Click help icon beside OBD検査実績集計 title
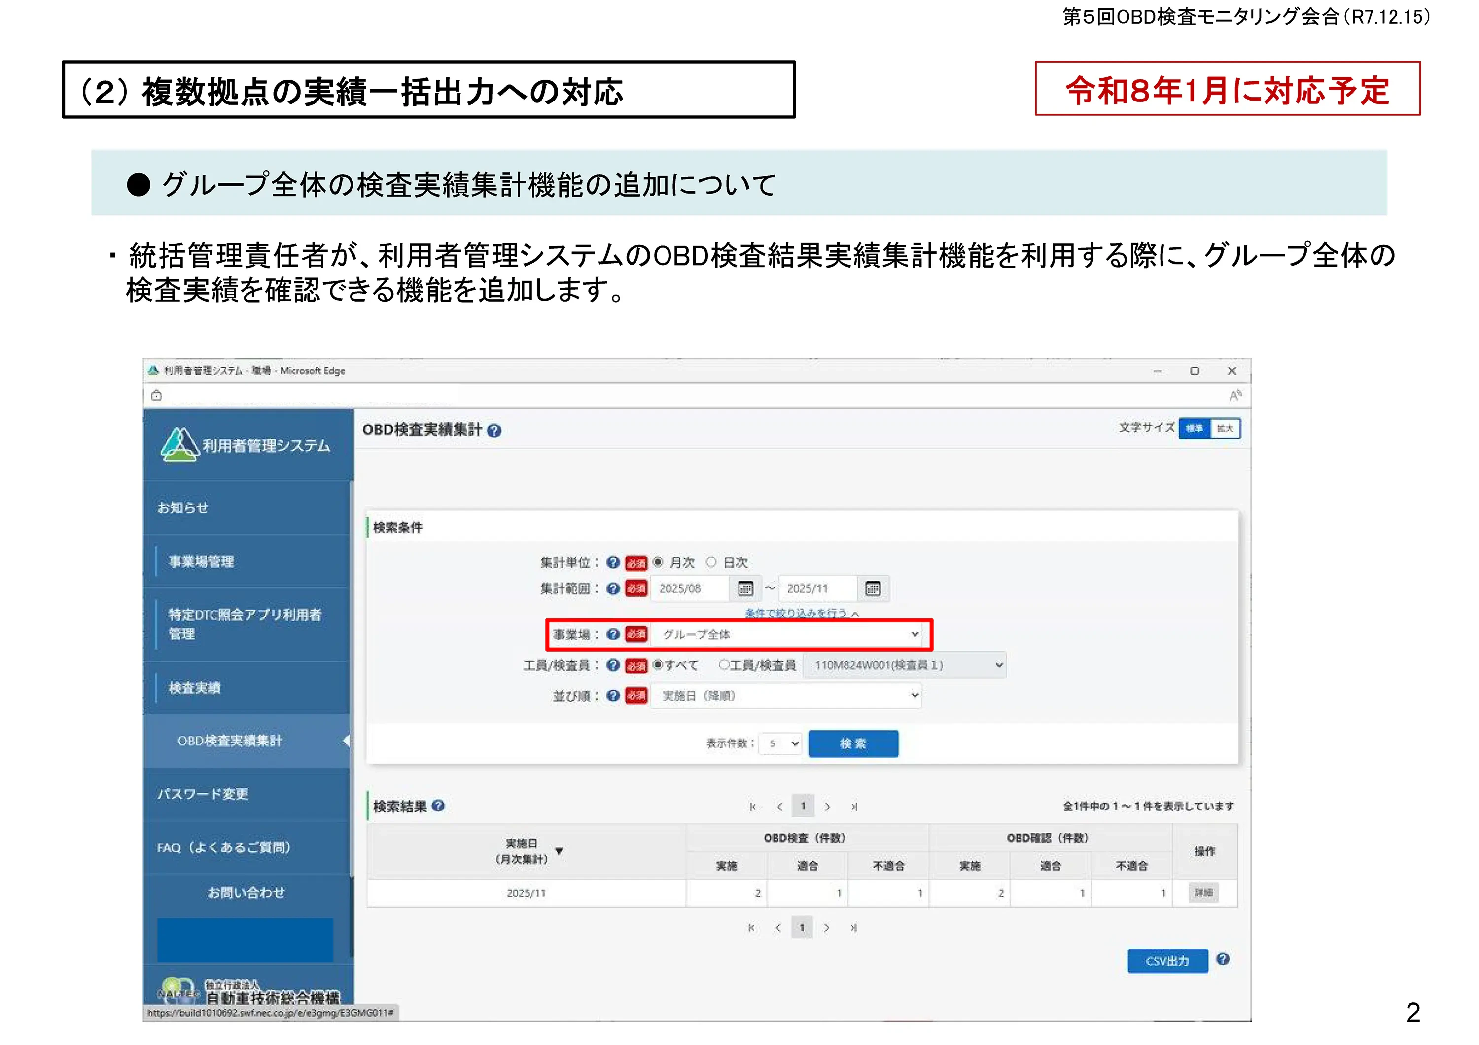Viewport: 1479px width, 1045px height. coord(494,431)
